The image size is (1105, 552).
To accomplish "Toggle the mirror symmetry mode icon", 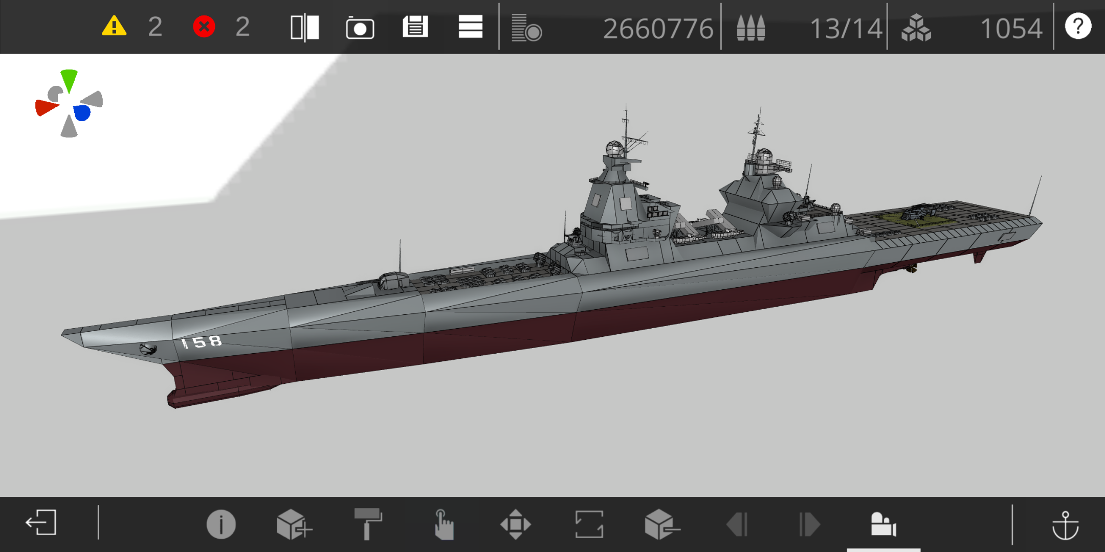I will [305, 27].
